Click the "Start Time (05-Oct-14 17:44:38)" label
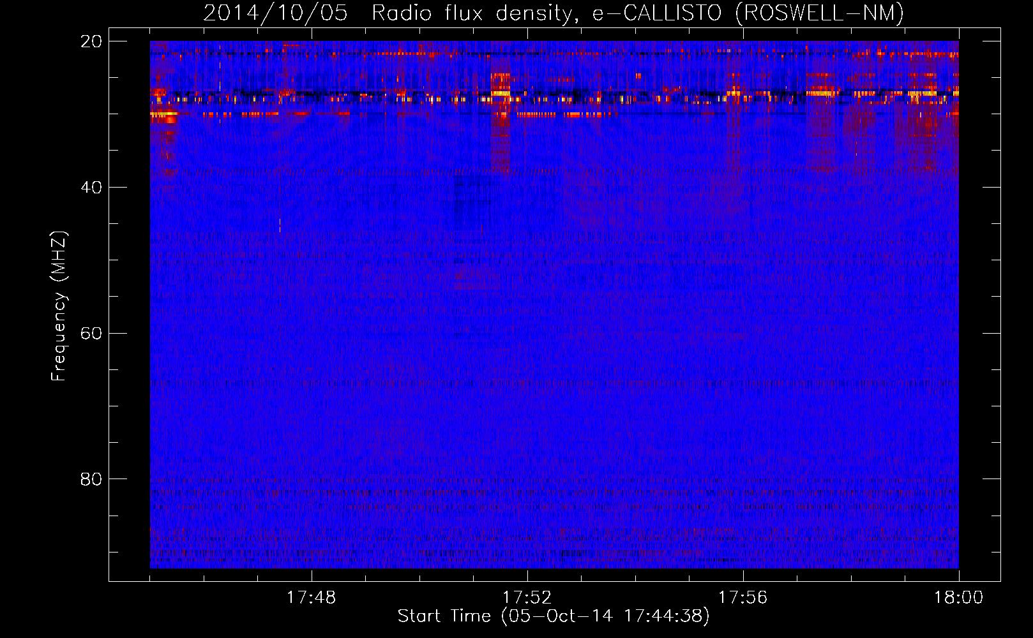The height and width of the screenshot is (638, 1033). (554, 616)
